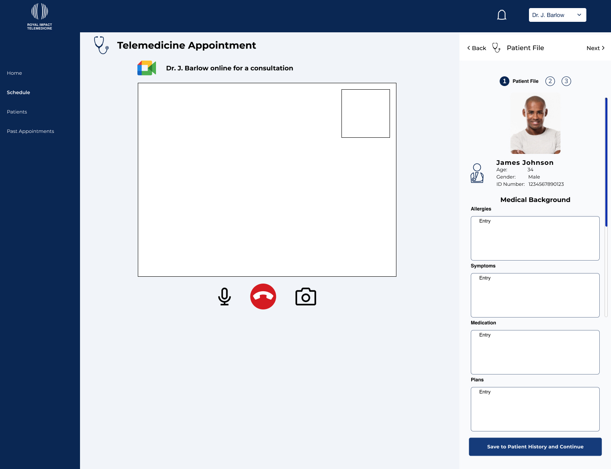Go Back from Patient File panel
Viewport: 611px width, 469px height.
(477, 48)
